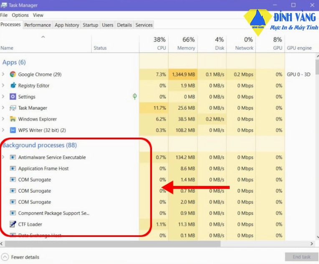319x264 pixels.
Task: Click the Background processes (88) heading
Action: point(40,145)
